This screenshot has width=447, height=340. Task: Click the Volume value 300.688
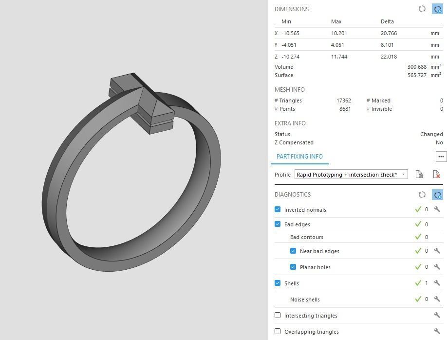click(417, 67)
